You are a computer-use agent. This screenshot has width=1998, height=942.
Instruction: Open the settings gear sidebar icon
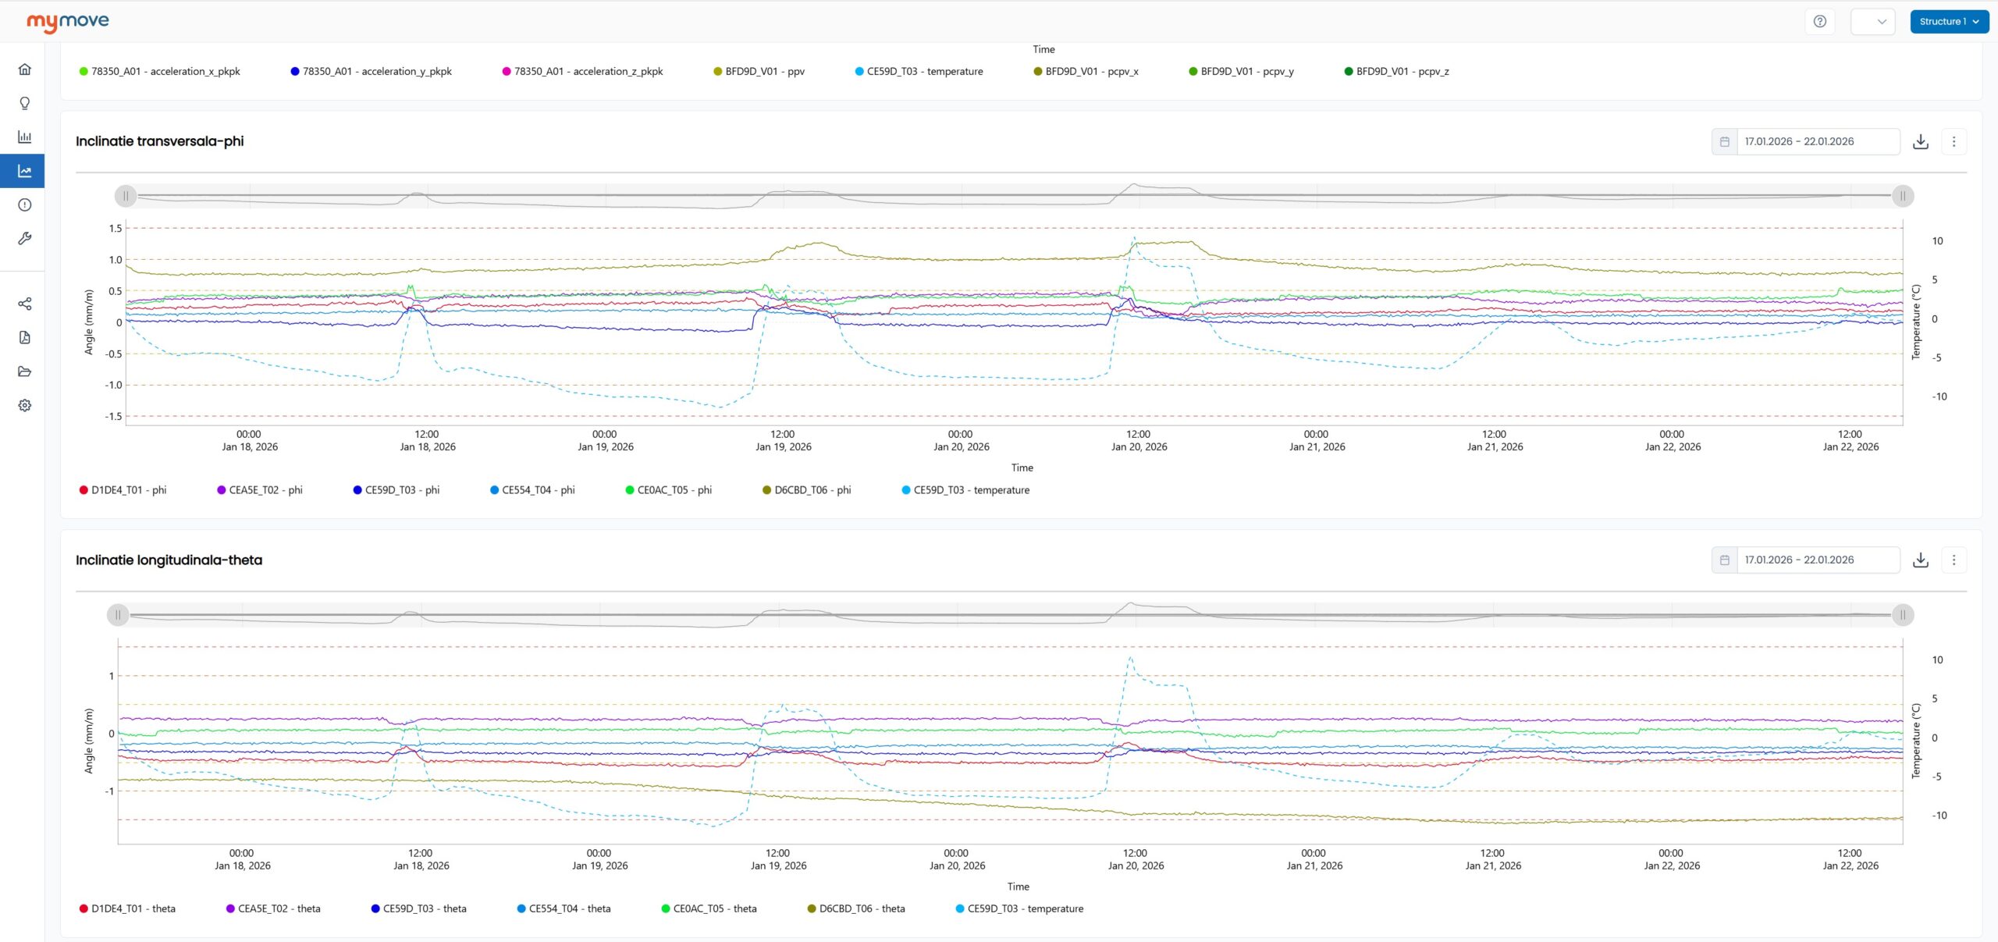25,406
